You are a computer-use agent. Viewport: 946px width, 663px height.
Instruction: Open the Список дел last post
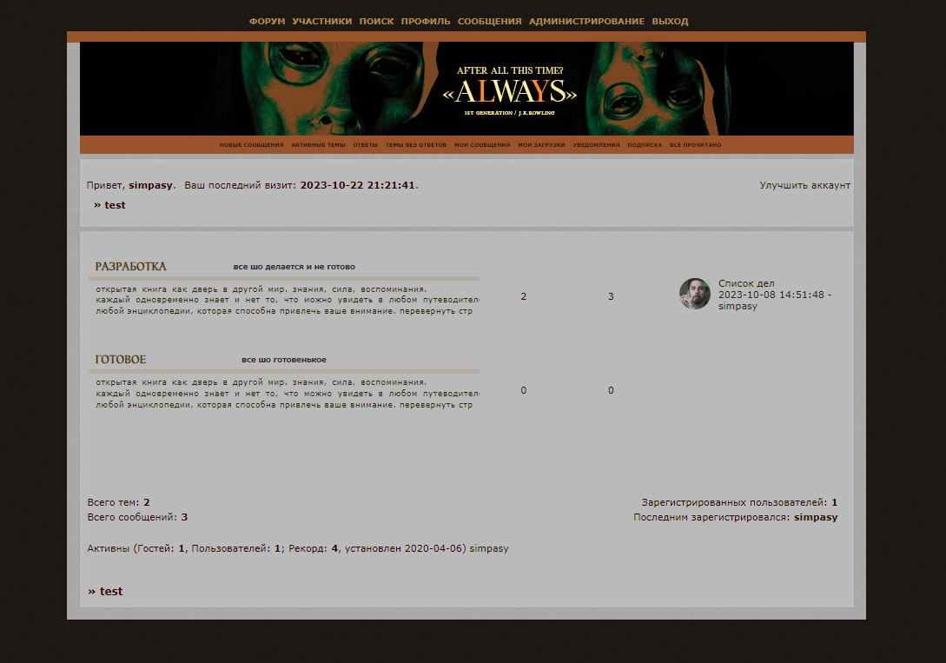pos(746,283)
